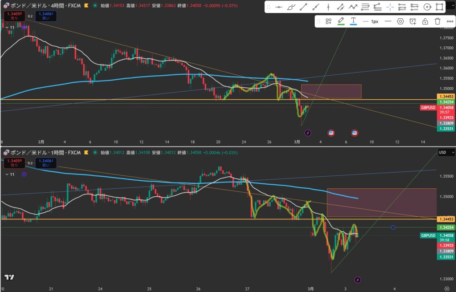Add an alert using the alarm clock icon

(x=413, y=21)
